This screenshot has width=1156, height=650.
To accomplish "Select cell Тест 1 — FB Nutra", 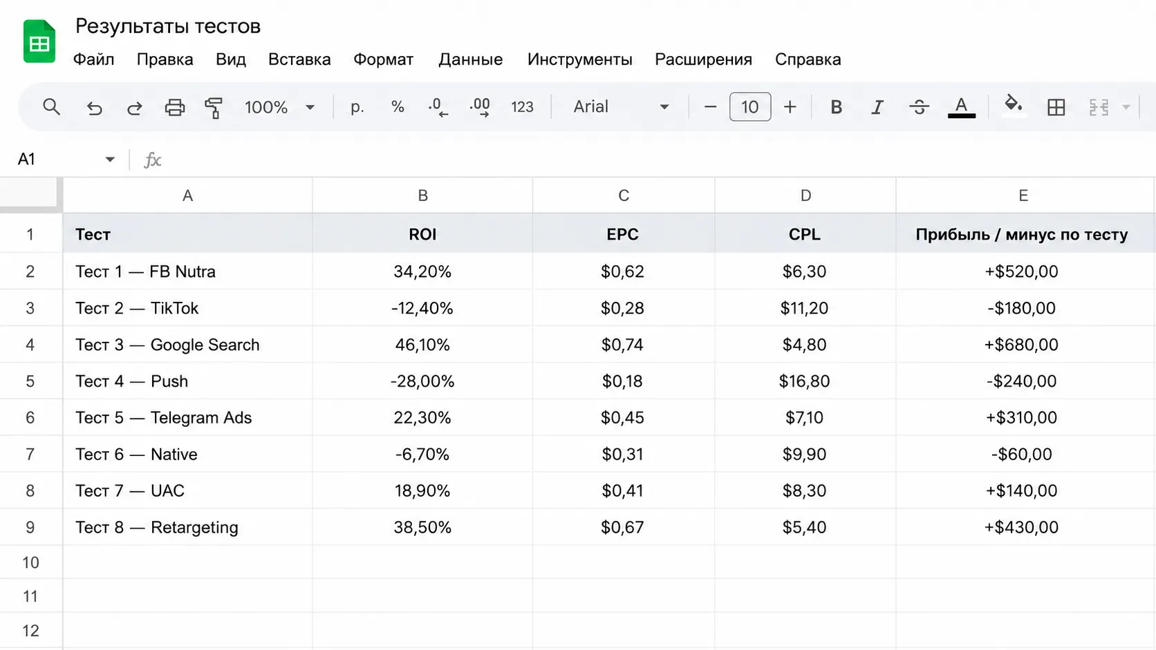I will point(187,271).
